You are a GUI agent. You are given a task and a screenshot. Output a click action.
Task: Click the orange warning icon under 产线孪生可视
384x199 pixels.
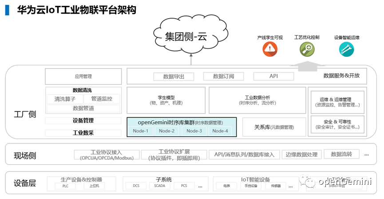point(270,49)
